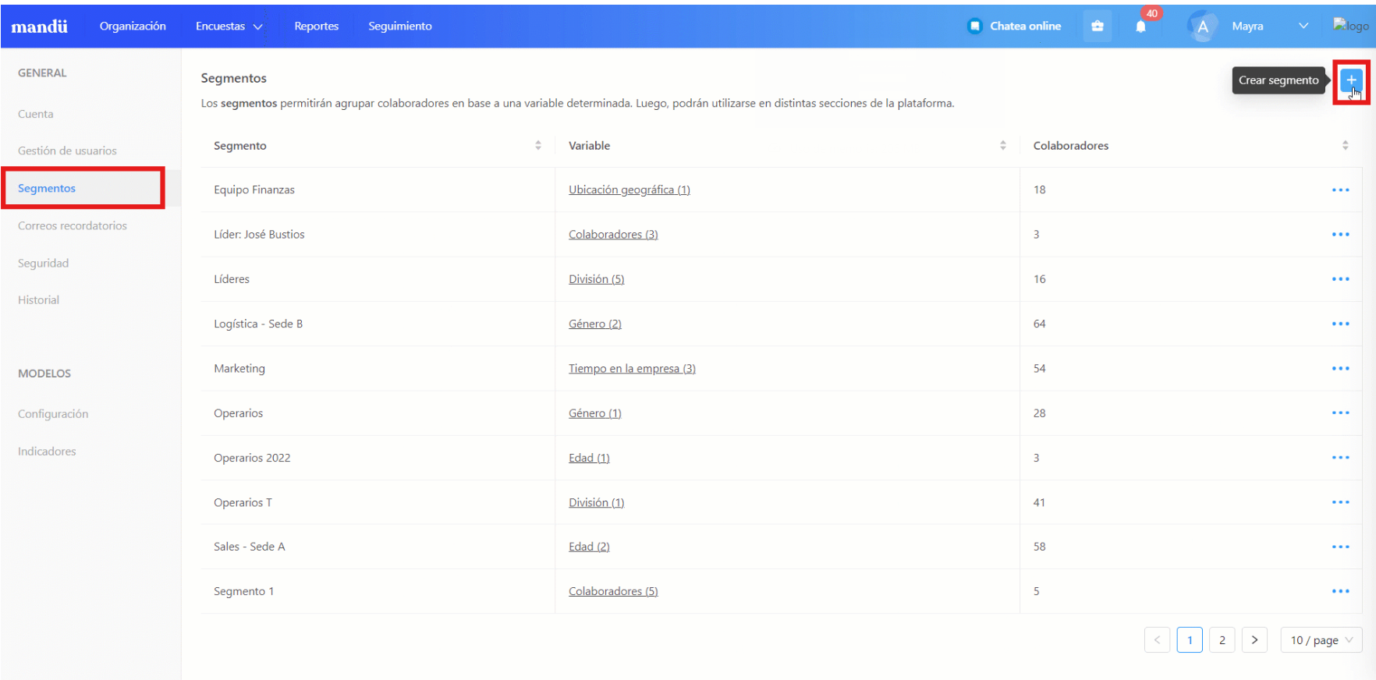Viewport: 1376px width, 680px height.
Task: Open actions menu for Líderes row
Action: coord(1340,279)
